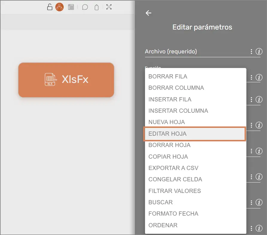The width and height of the screenshot is (267, 235).
Task: Select INSERTAR COLUMNA option
Action: 196,111
